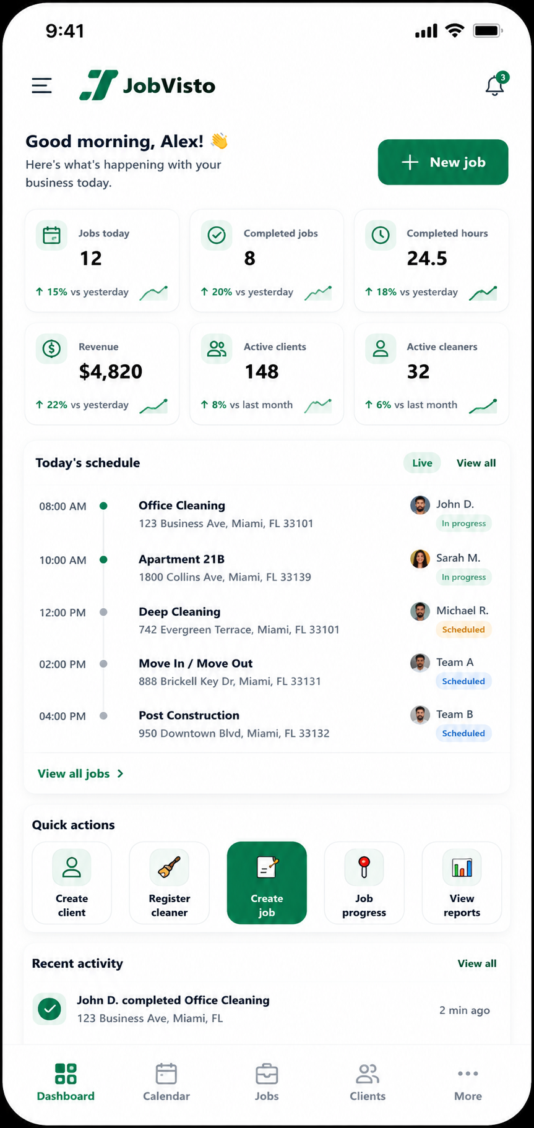Click the Completed jobs checkmark icon

[x=217, y=235]
